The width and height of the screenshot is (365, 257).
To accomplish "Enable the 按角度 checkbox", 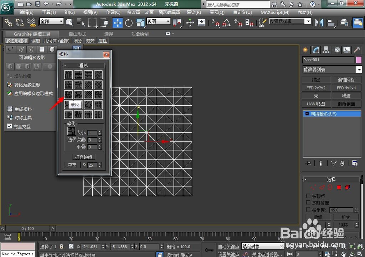I will (x=308, y=210).
